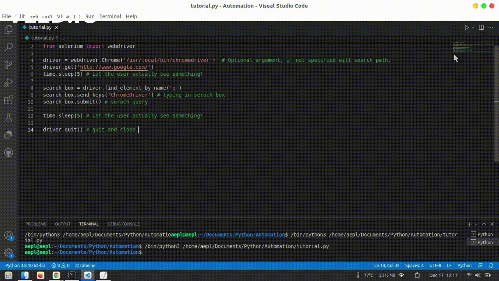Open the Manage gear icon
Screen dimensions: 499x281
(9, 253)
